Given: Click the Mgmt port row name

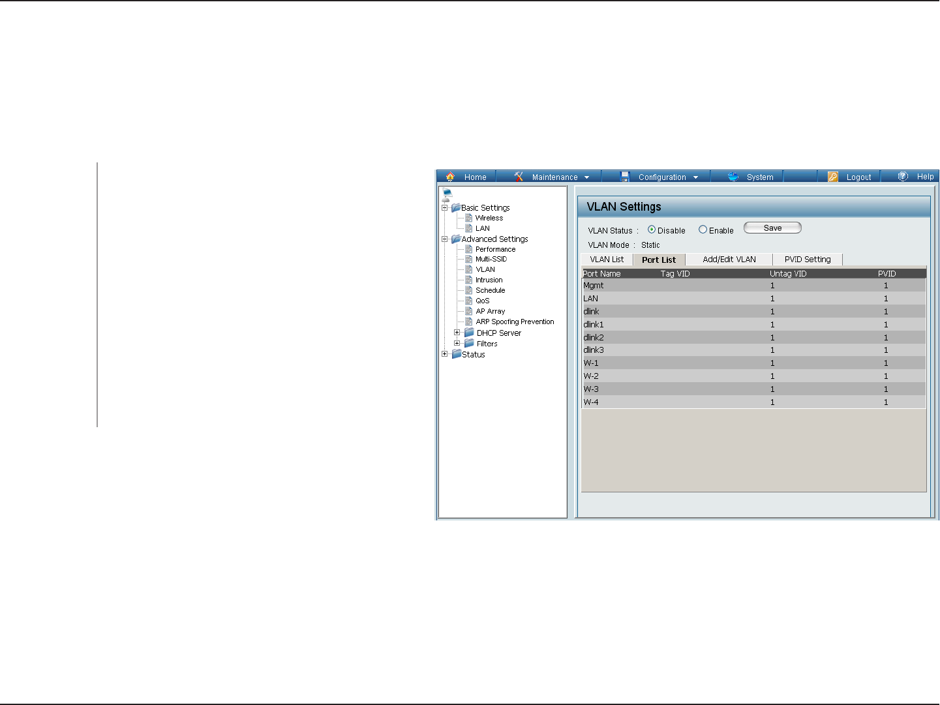Looking at the screenshot, I should click(x=594, y=286).
